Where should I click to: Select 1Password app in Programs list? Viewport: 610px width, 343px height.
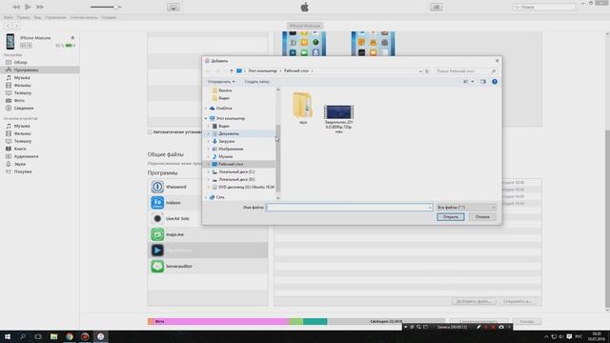pos(208,187)
